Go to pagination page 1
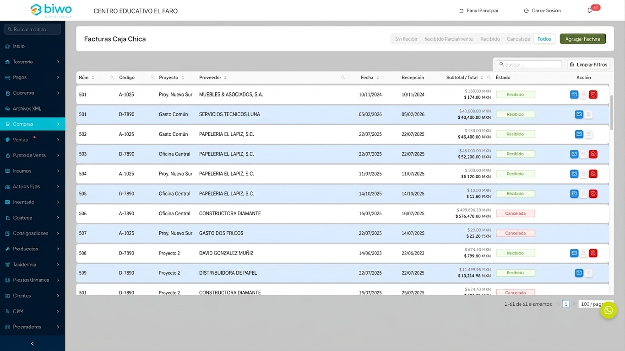This screenshot has height=351, width=625. point(566,304)
